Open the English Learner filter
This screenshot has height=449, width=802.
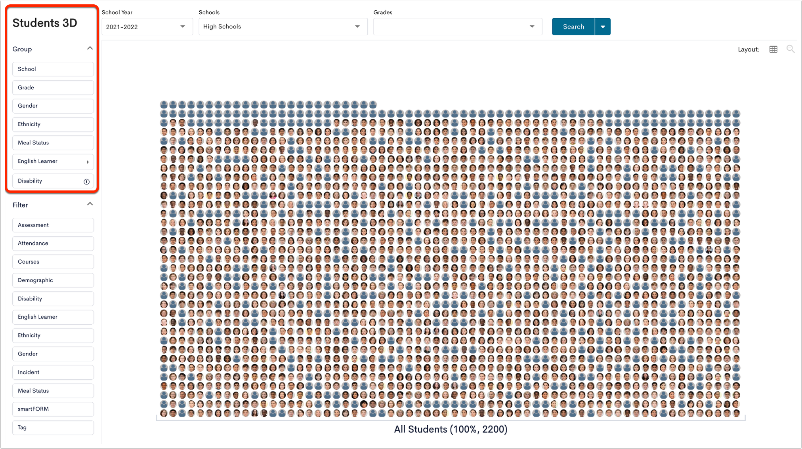[53, 317]
